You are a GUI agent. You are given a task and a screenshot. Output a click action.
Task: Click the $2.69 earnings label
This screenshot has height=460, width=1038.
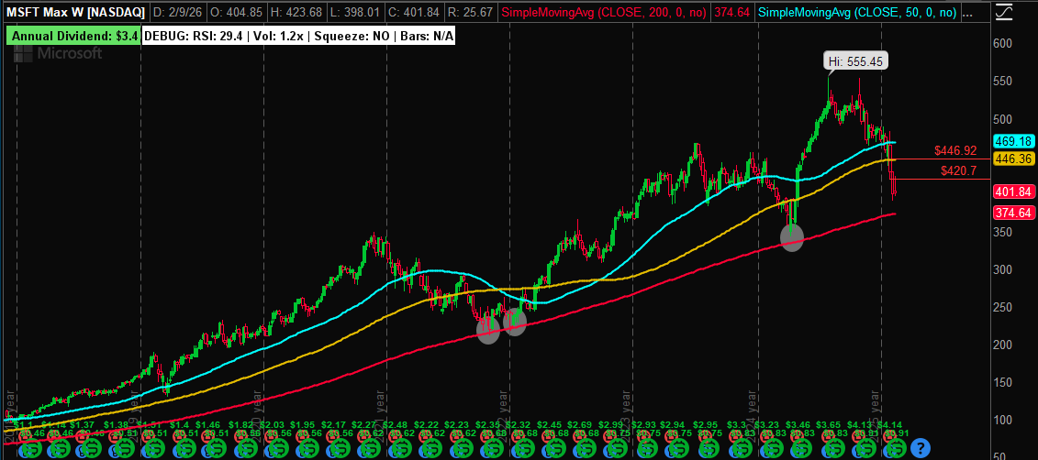point(579,423)
